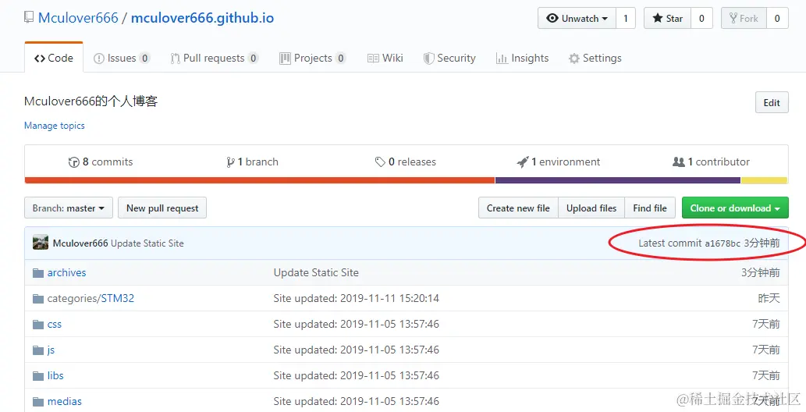
Task: Click the archives row Update Static Site message
Action: [316, 272]
